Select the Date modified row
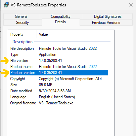The height and width of the screenshot is (136, 136). pos(59,91)
